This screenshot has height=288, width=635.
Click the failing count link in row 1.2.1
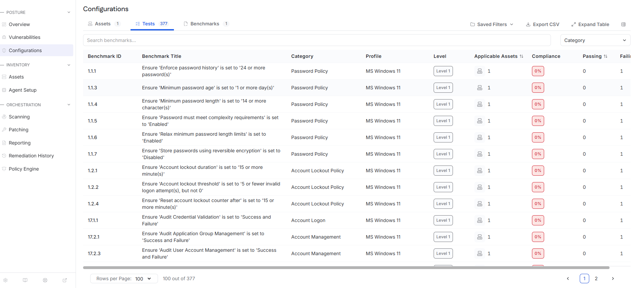(x=621, y=171)
